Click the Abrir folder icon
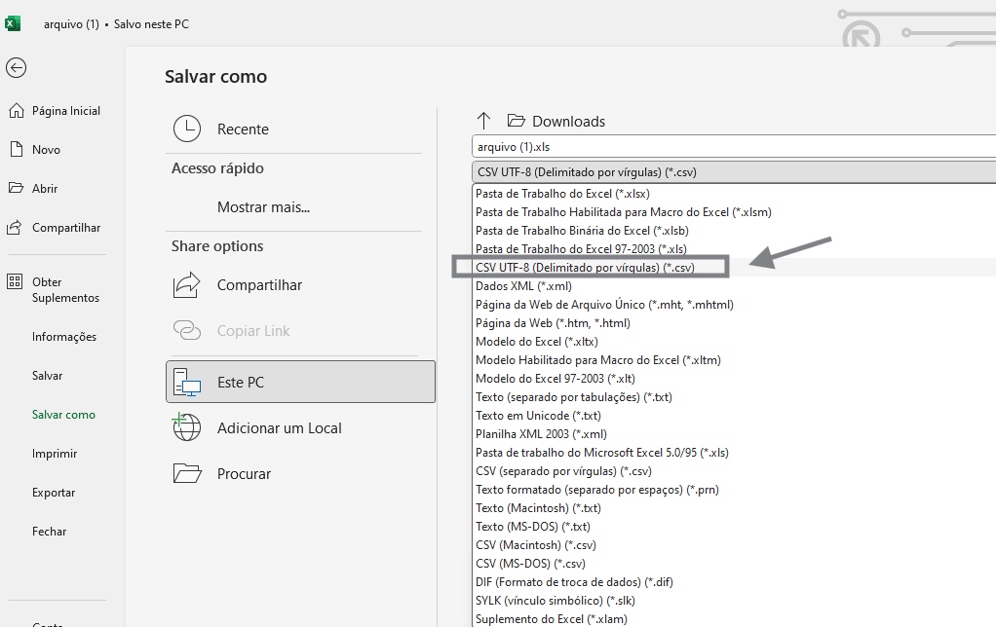Viewport: 996px width, 627px height. tap(16, 189)
